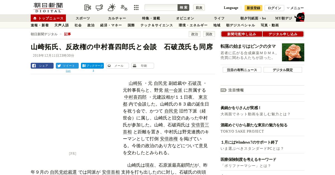The width and height of the screenshot is (335, 175).
Task: Click the 新規登録 signup button
Action: (x=253, y=8)
